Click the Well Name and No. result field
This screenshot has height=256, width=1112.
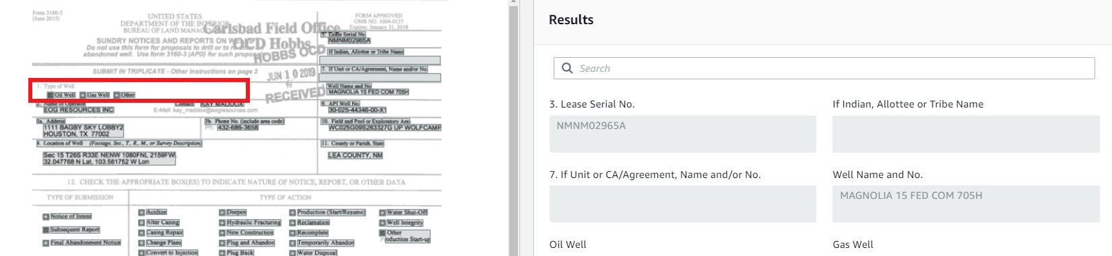[966, 204]
